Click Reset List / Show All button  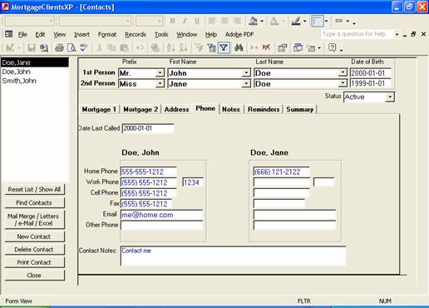(34, 190)
